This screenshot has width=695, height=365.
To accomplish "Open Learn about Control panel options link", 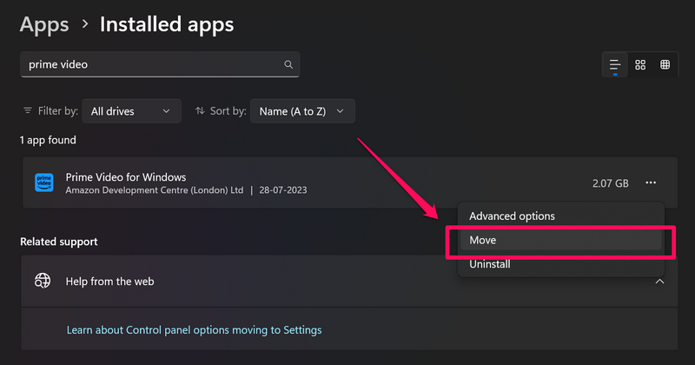I will (194, 330).
